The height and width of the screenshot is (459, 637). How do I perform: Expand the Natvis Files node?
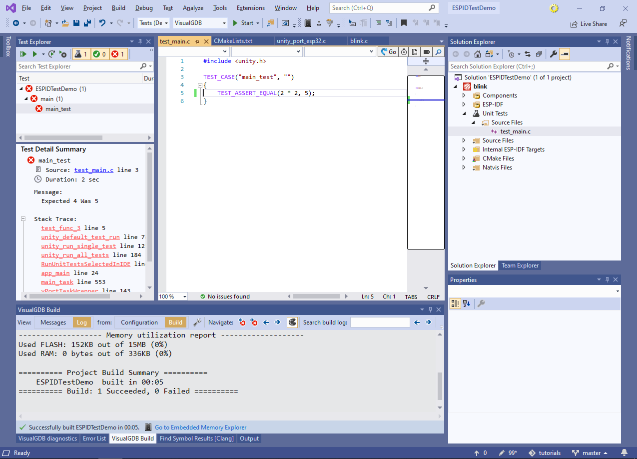click(x=464, y=167)
